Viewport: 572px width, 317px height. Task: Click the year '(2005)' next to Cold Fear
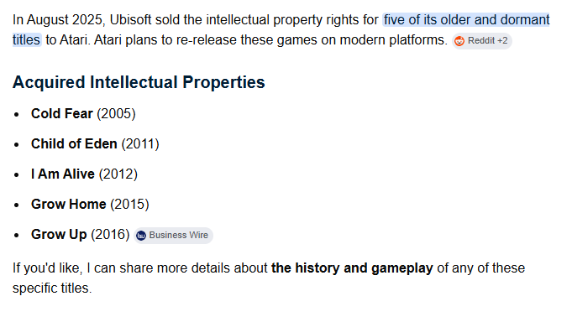pyautogui.click(x=116, y=114)
